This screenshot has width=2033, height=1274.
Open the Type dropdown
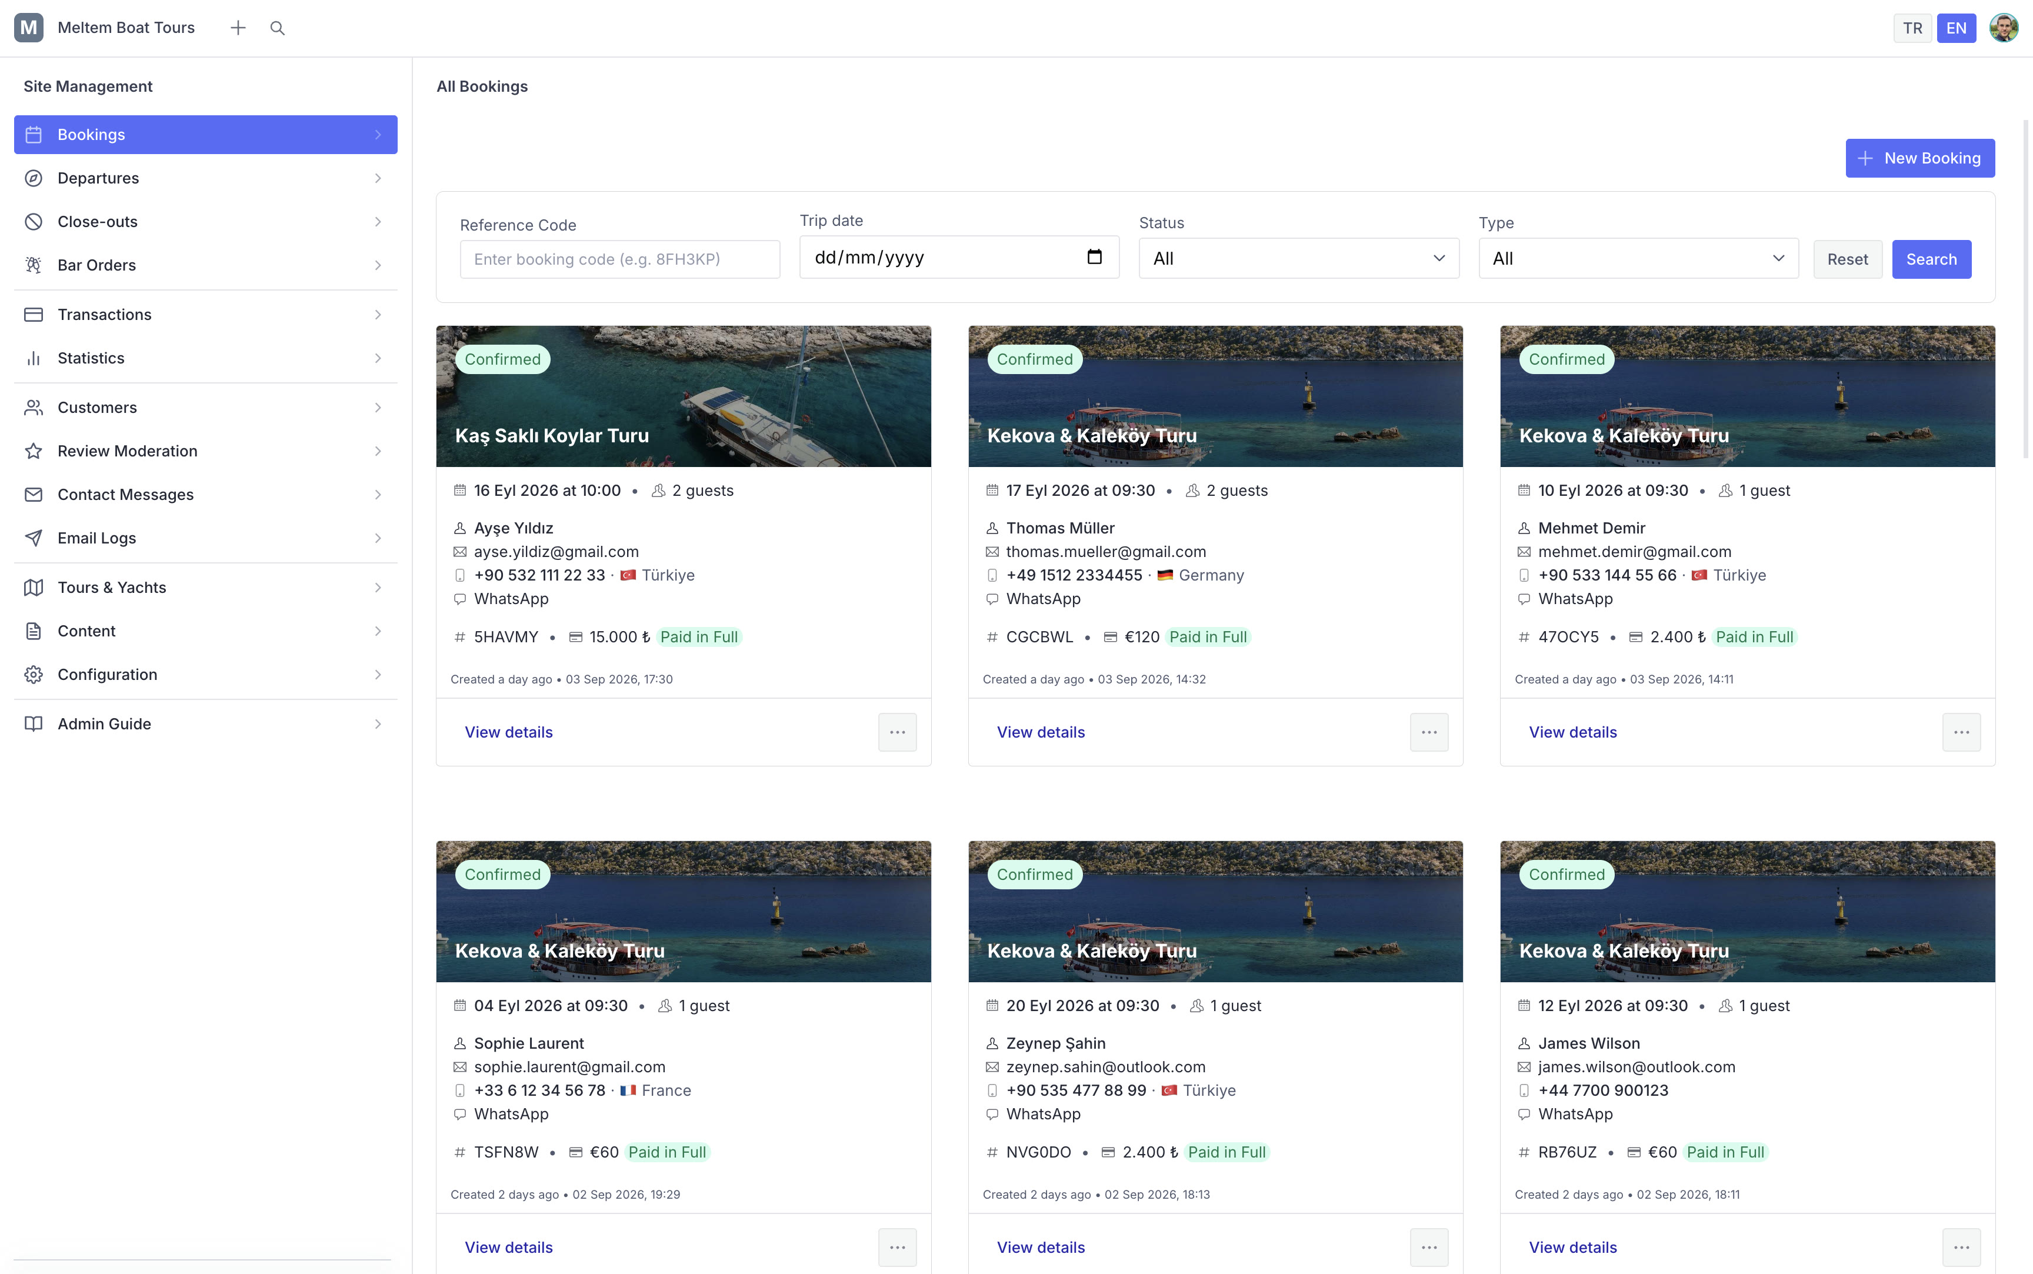click(1638, 259)
